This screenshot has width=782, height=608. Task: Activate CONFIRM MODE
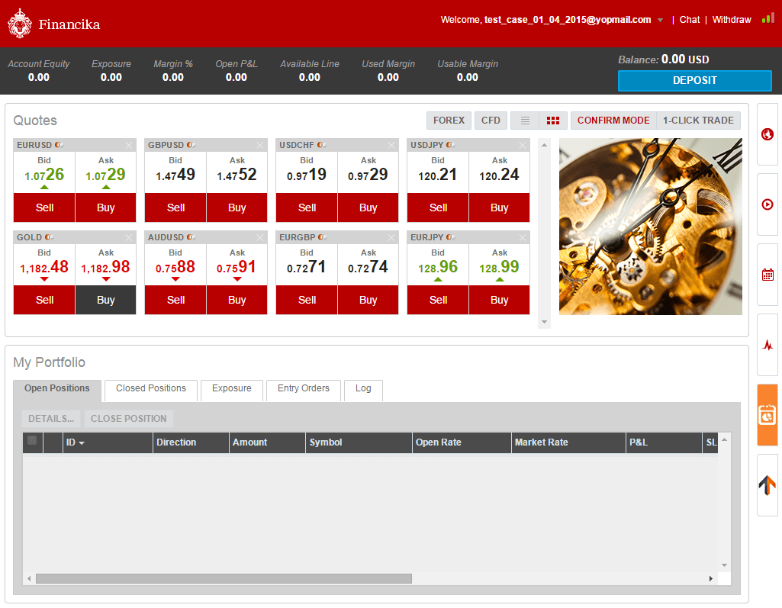tap(613, 120)
